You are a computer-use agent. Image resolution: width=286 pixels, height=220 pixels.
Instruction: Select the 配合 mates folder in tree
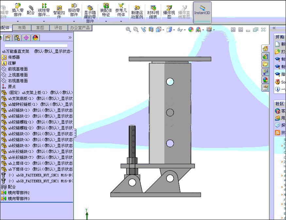pyautogui.click(x=12, y=187)
